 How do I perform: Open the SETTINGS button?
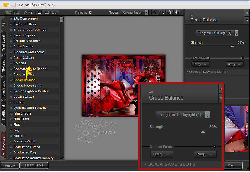[34, 165]
